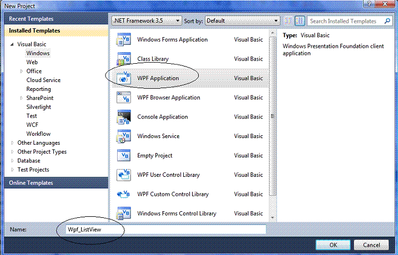This screenshot has width=398, height=255.
Task: Click the 'Windows Service' template name
Action: click(158, 136)
